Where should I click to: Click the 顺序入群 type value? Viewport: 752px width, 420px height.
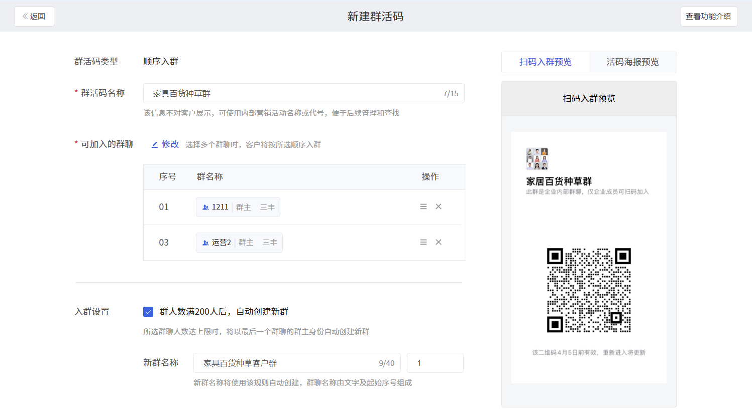pyautogui.click(x=161, y=62)
